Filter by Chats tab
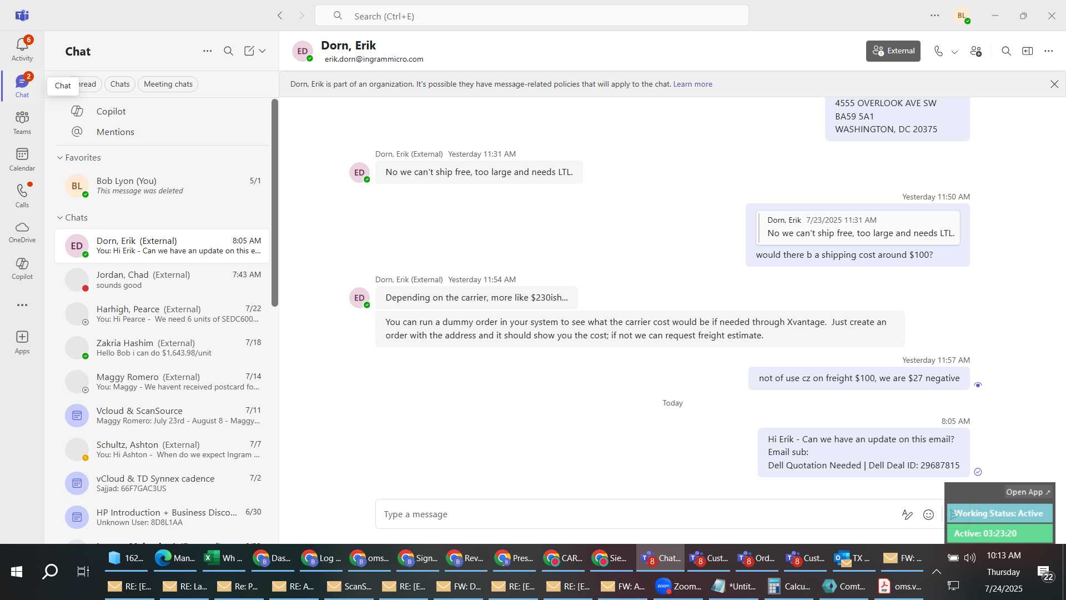This screenshot has height=600, width=1066. 120,84
